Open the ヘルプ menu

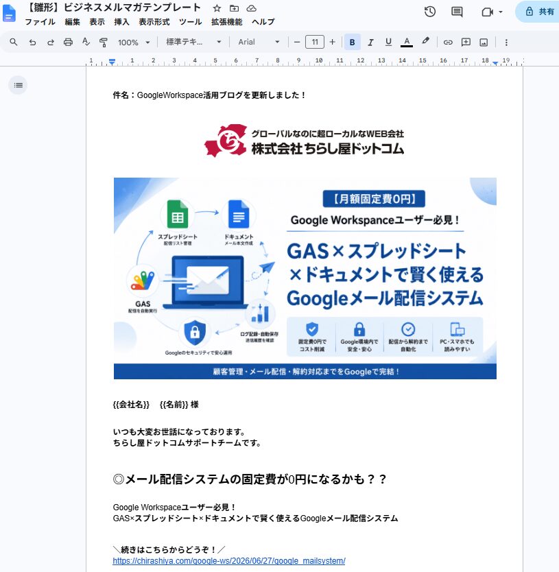(263, 22)
